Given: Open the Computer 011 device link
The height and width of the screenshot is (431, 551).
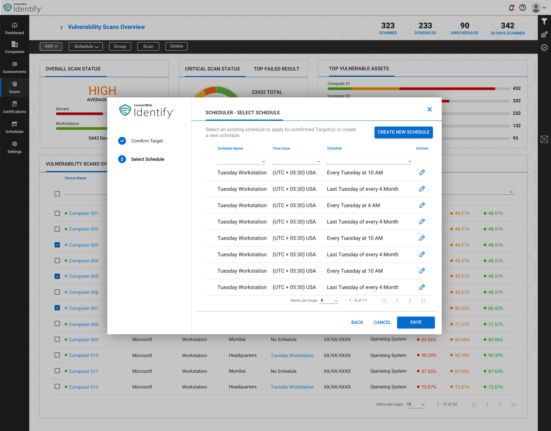Looking at the screenshot, I should [x=84, y=371].
